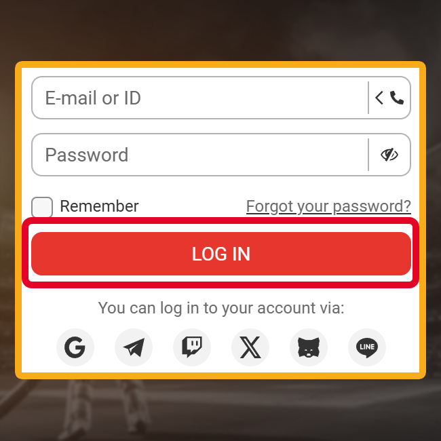Focus the Password input field
The width and height of the screenshot is (441, 441).
coord(199,155)
